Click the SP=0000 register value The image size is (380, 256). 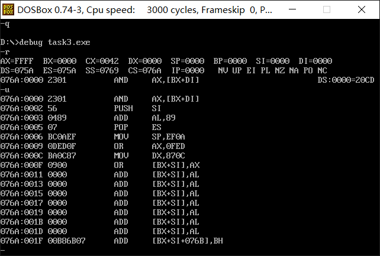pyautogui.click(x=187, y=61)
